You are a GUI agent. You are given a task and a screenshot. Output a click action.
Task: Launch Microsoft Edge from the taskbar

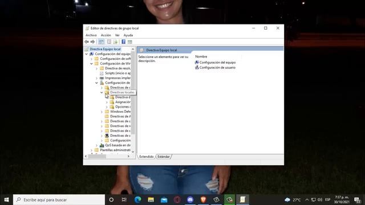coord(137,200)
